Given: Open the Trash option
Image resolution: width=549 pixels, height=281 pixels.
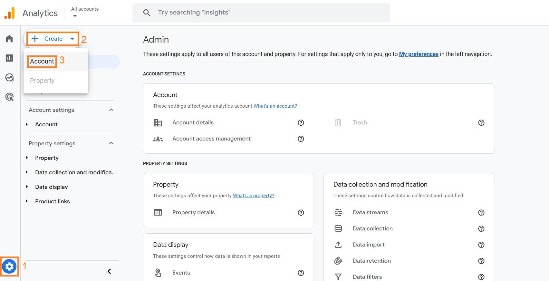Looking at the screenshot, I should pyautogui.click(x=360, y=123).
